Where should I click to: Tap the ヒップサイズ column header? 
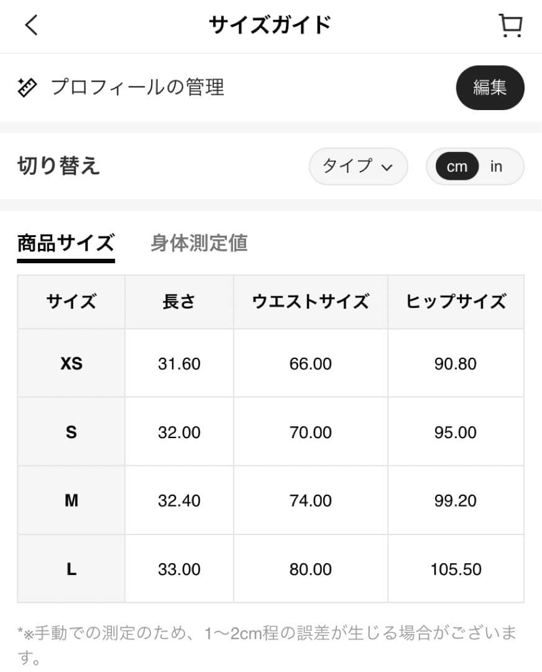point(456,302)
